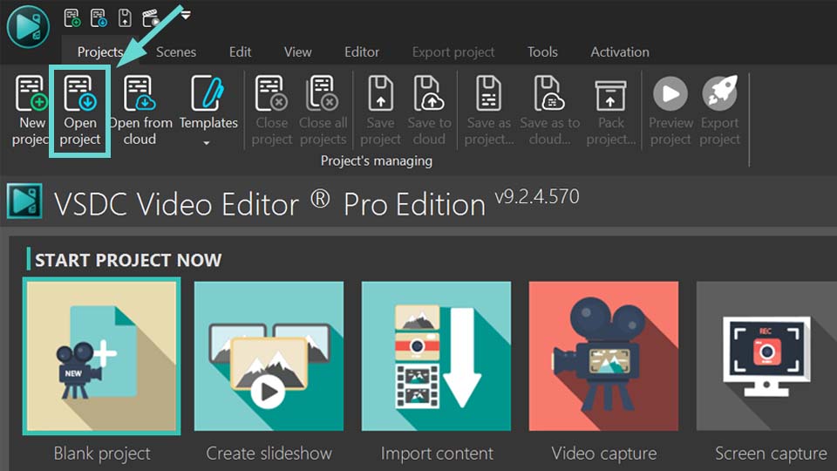Viewport: 837px width, 471px height.
Task: Switch to the Scenes ribbon tab
Action: pyautogui.click(x=175, y=51)
